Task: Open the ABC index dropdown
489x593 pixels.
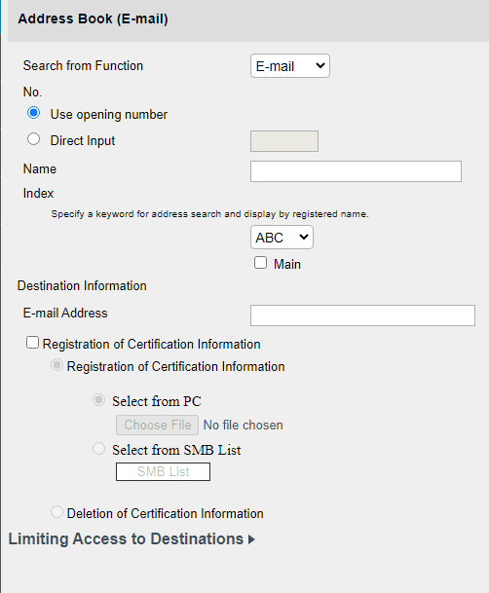Action: [x=282, y=238]
